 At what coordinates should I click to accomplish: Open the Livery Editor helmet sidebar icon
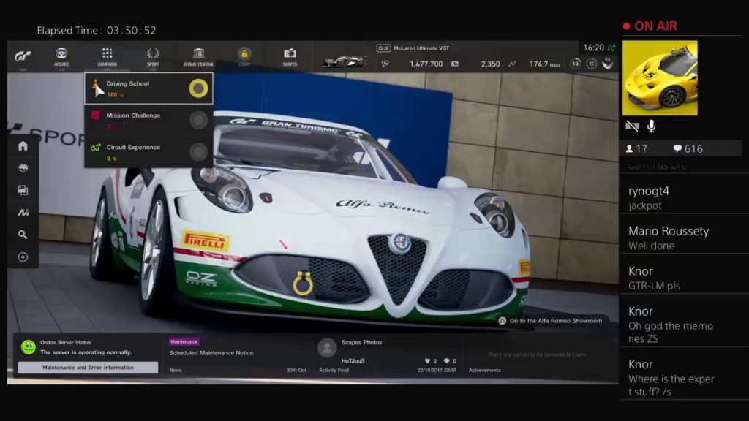(23, 168)
